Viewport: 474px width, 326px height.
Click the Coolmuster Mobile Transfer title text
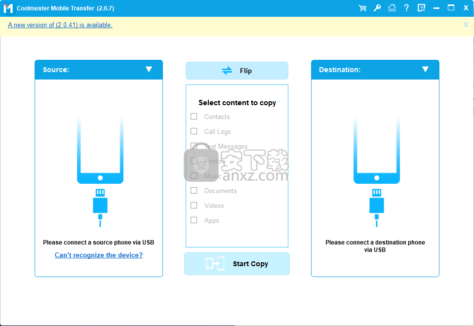pyautogui.click(x=66, y=8)
